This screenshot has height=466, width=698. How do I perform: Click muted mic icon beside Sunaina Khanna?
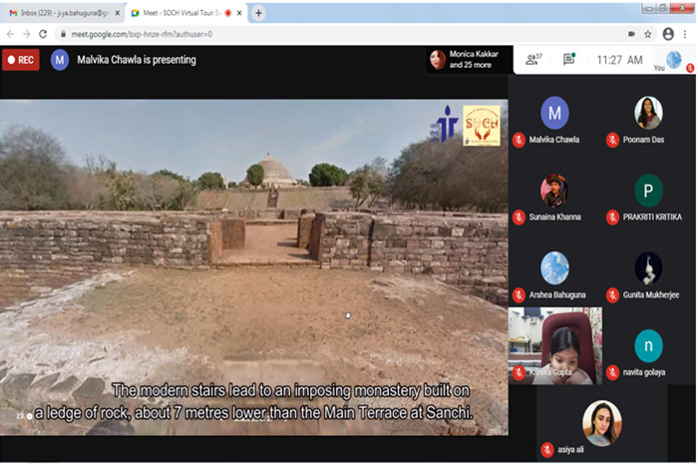coord(519,218)
